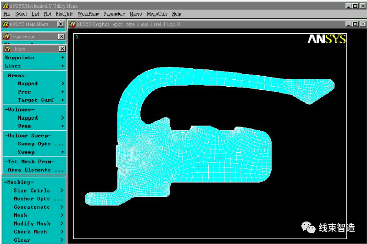This screenshot has width=367, height=244.
Task: Click the Preprocessor window icon
Action: [6, 37]
